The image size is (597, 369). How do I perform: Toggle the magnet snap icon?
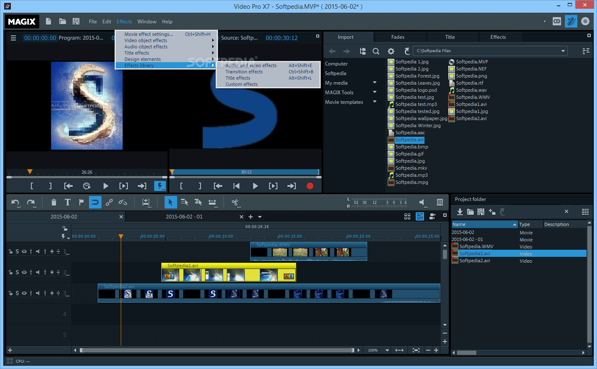[x=95, y=202]
